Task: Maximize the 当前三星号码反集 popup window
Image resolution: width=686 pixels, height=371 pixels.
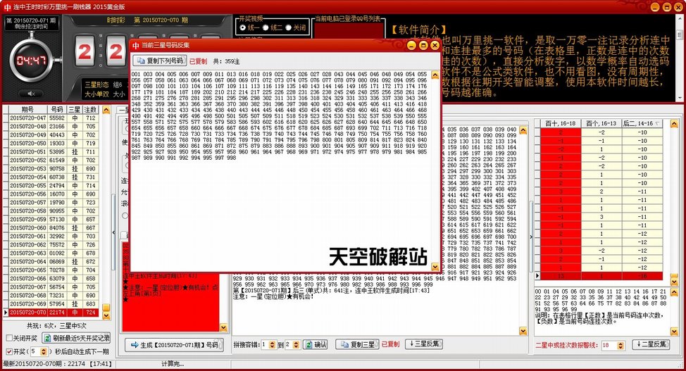Action: click(x=424, y=46)
